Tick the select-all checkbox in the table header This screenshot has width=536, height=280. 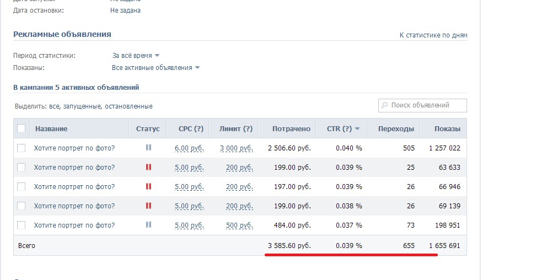click(22, 128)
